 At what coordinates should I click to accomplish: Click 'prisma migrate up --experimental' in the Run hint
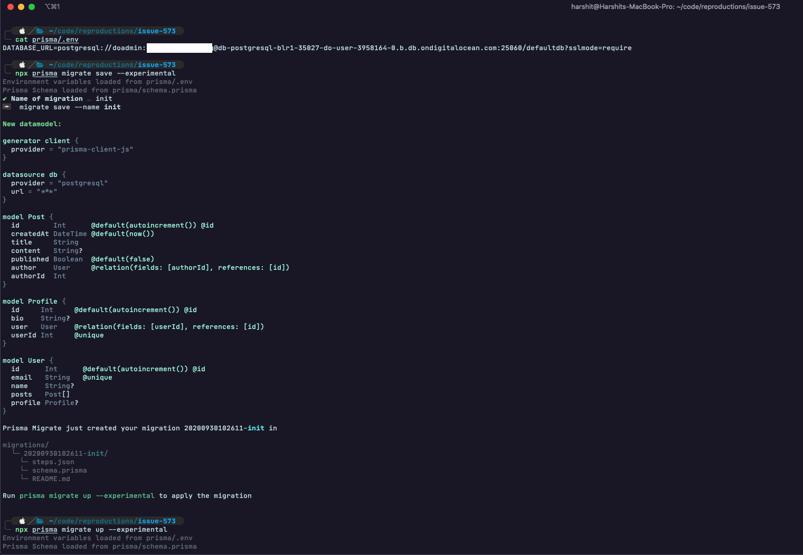[87, 496]
